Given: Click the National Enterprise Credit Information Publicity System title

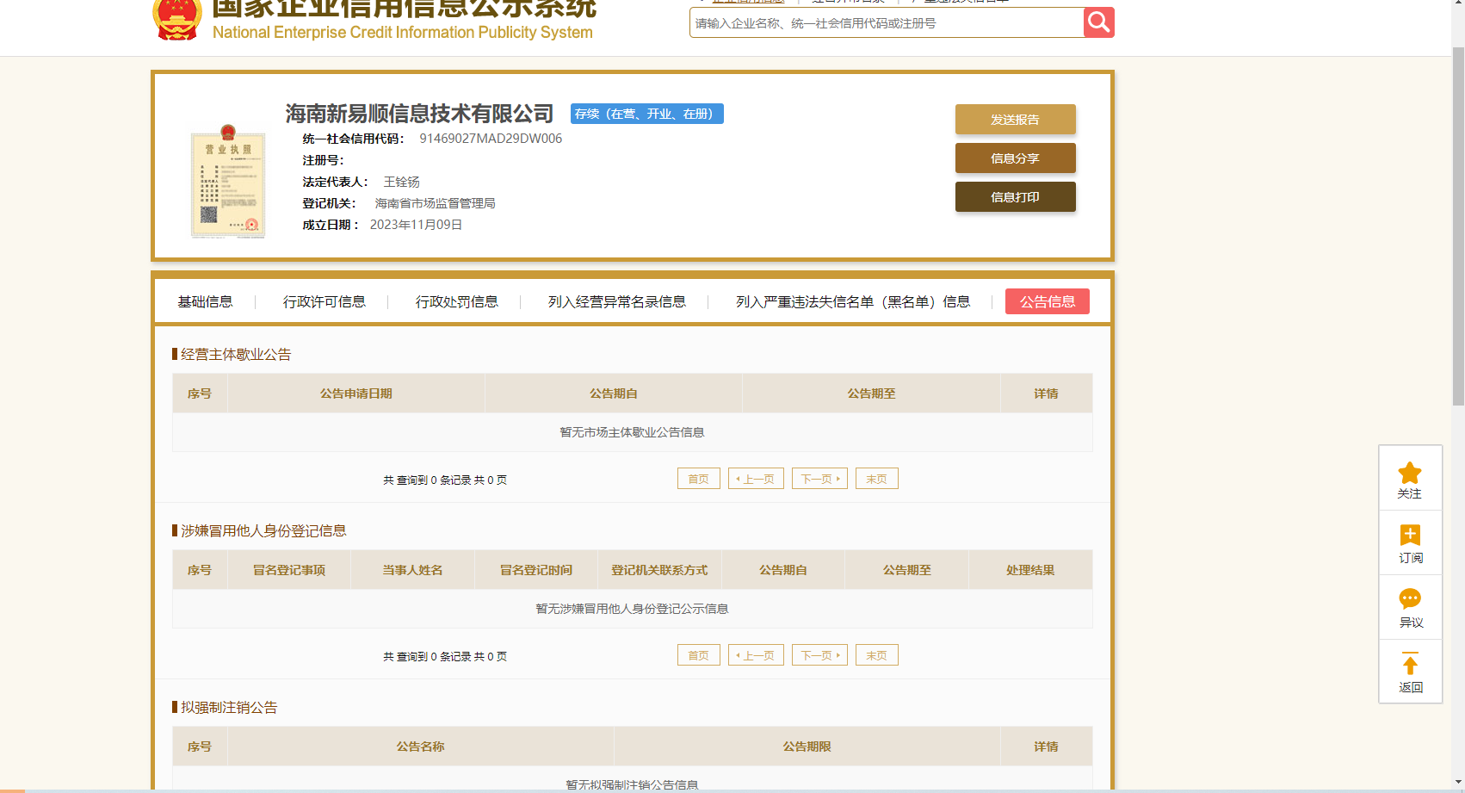Looking at the screenshot, I should [403, 33].
